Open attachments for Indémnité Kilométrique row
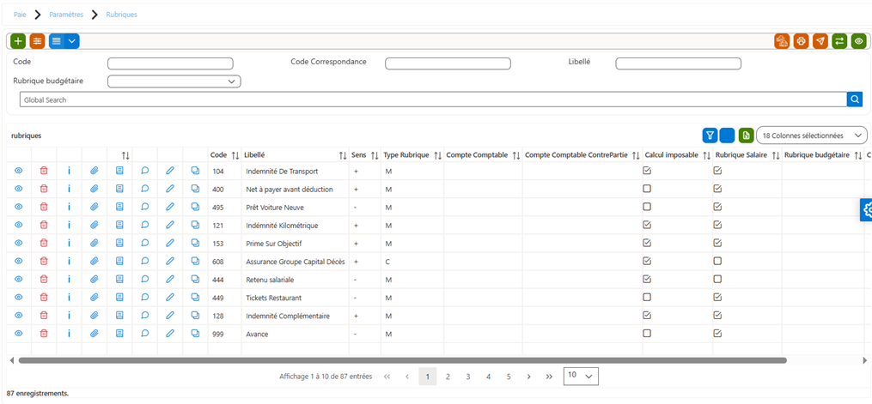The width and height of the screenshot is (872, 404). (x=94, y=225)
